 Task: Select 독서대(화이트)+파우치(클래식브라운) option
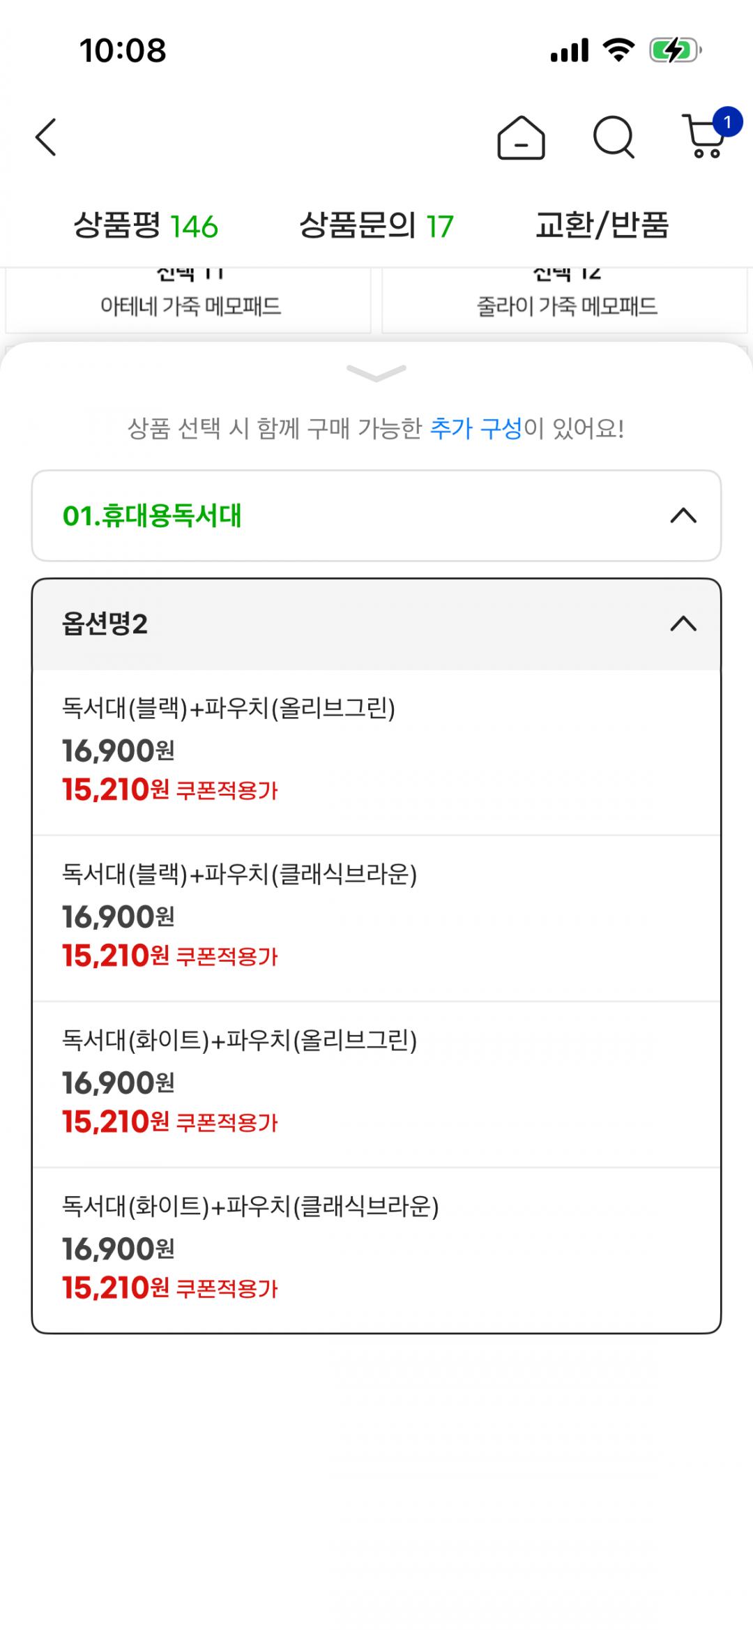click(376, 1248)
